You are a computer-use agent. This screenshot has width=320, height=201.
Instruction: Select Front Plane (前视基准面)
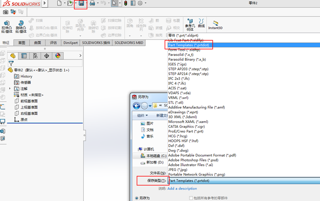coord(26,101)
